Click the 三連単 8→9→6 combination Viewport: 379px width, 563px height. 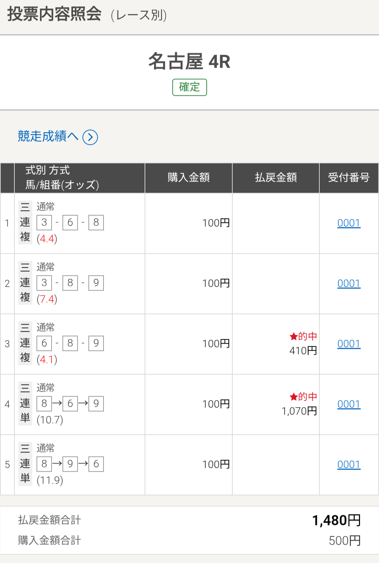click(x=70, y=464)
